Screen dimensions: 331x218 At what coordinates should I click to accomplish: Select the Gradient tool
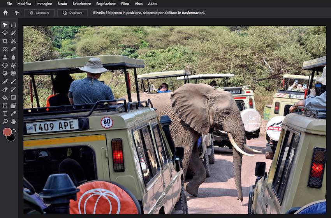point(13,97)
